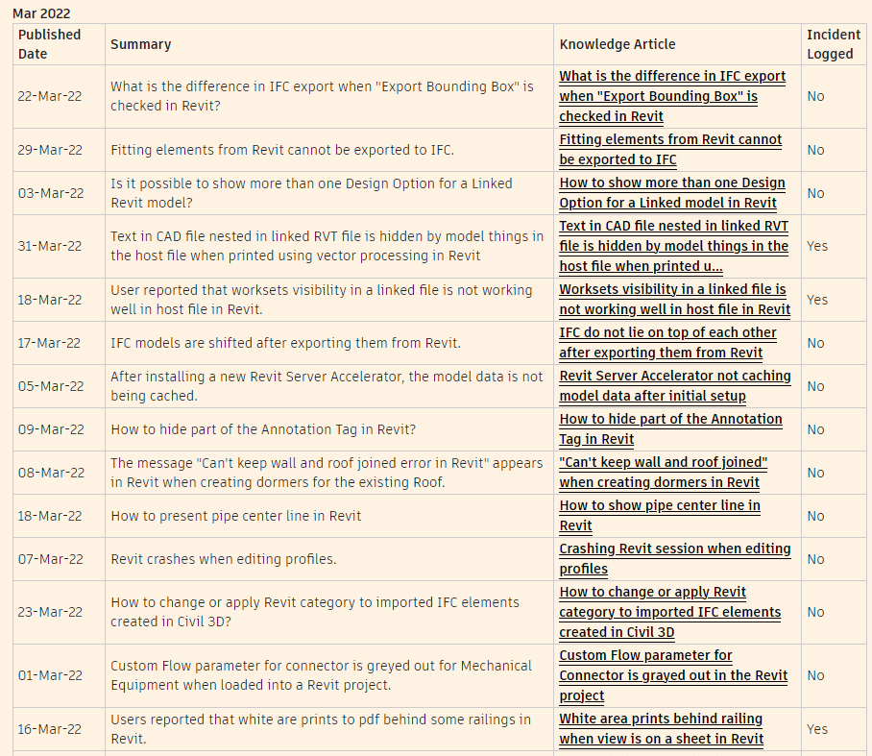Screen dimensions: 872x756
Task: Open the IFC export Bounding Box article link
Action: point(672,96)
